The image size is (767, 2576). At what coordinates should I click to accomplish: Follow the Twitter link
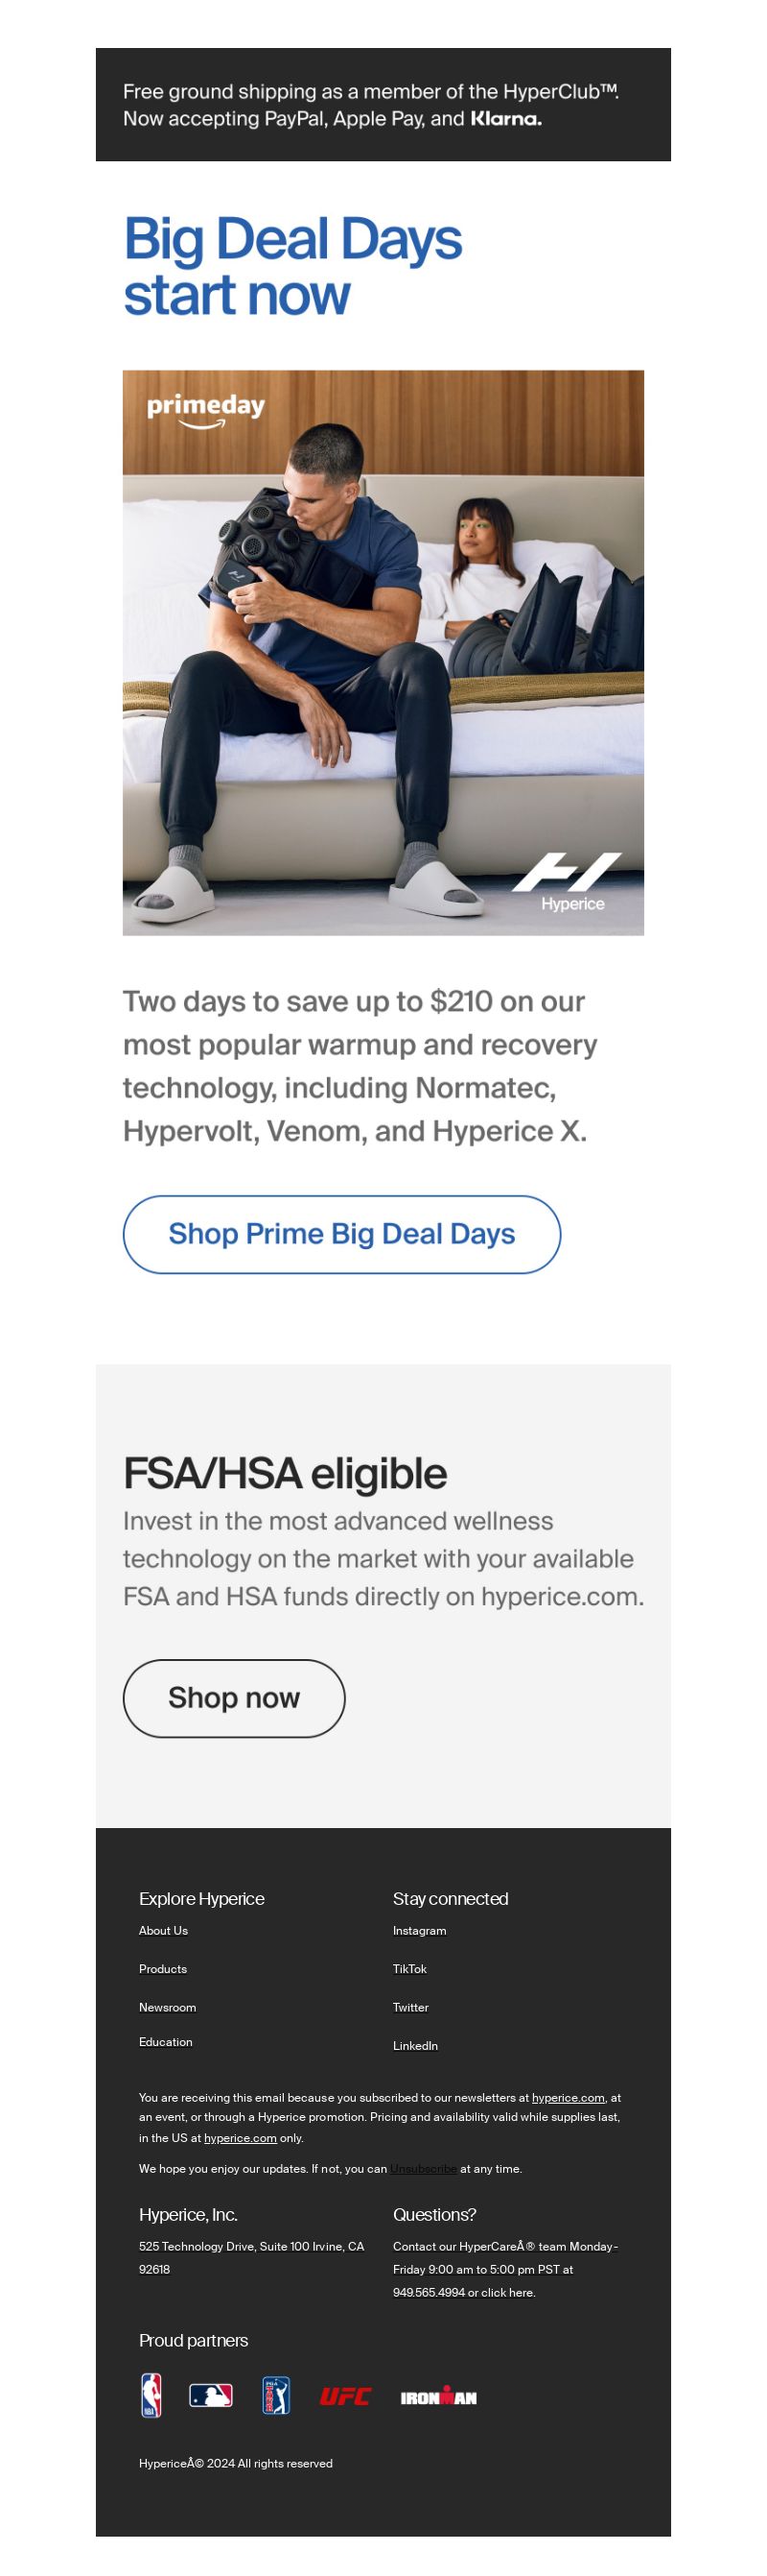pyautogui.click(x=410, y=2007)
